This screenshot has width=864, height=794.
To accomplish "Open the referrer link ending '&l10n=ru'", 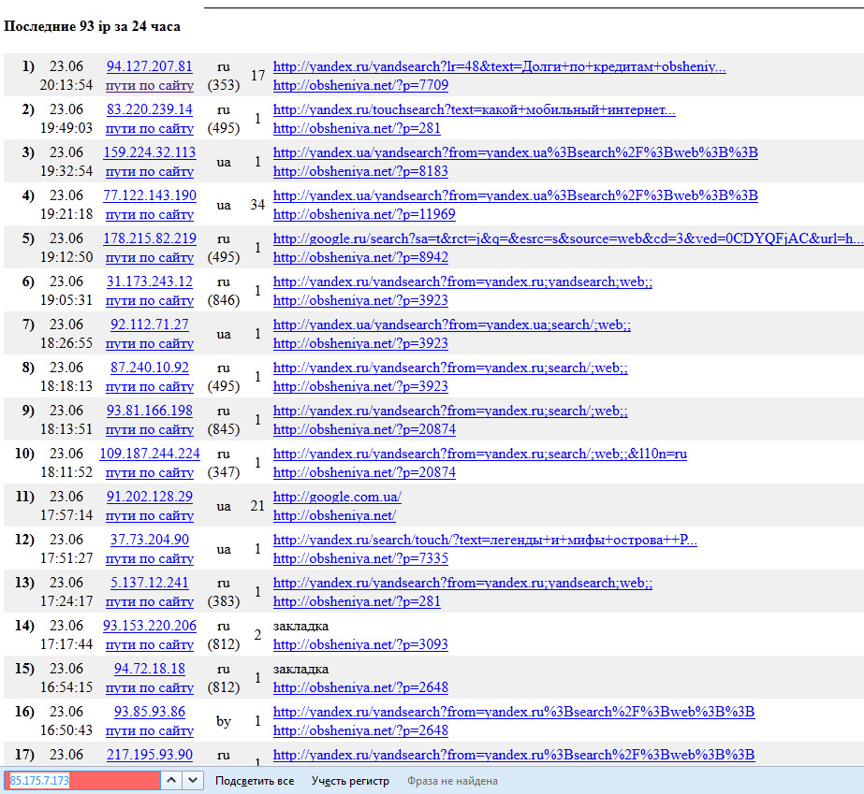I will 480,454.
